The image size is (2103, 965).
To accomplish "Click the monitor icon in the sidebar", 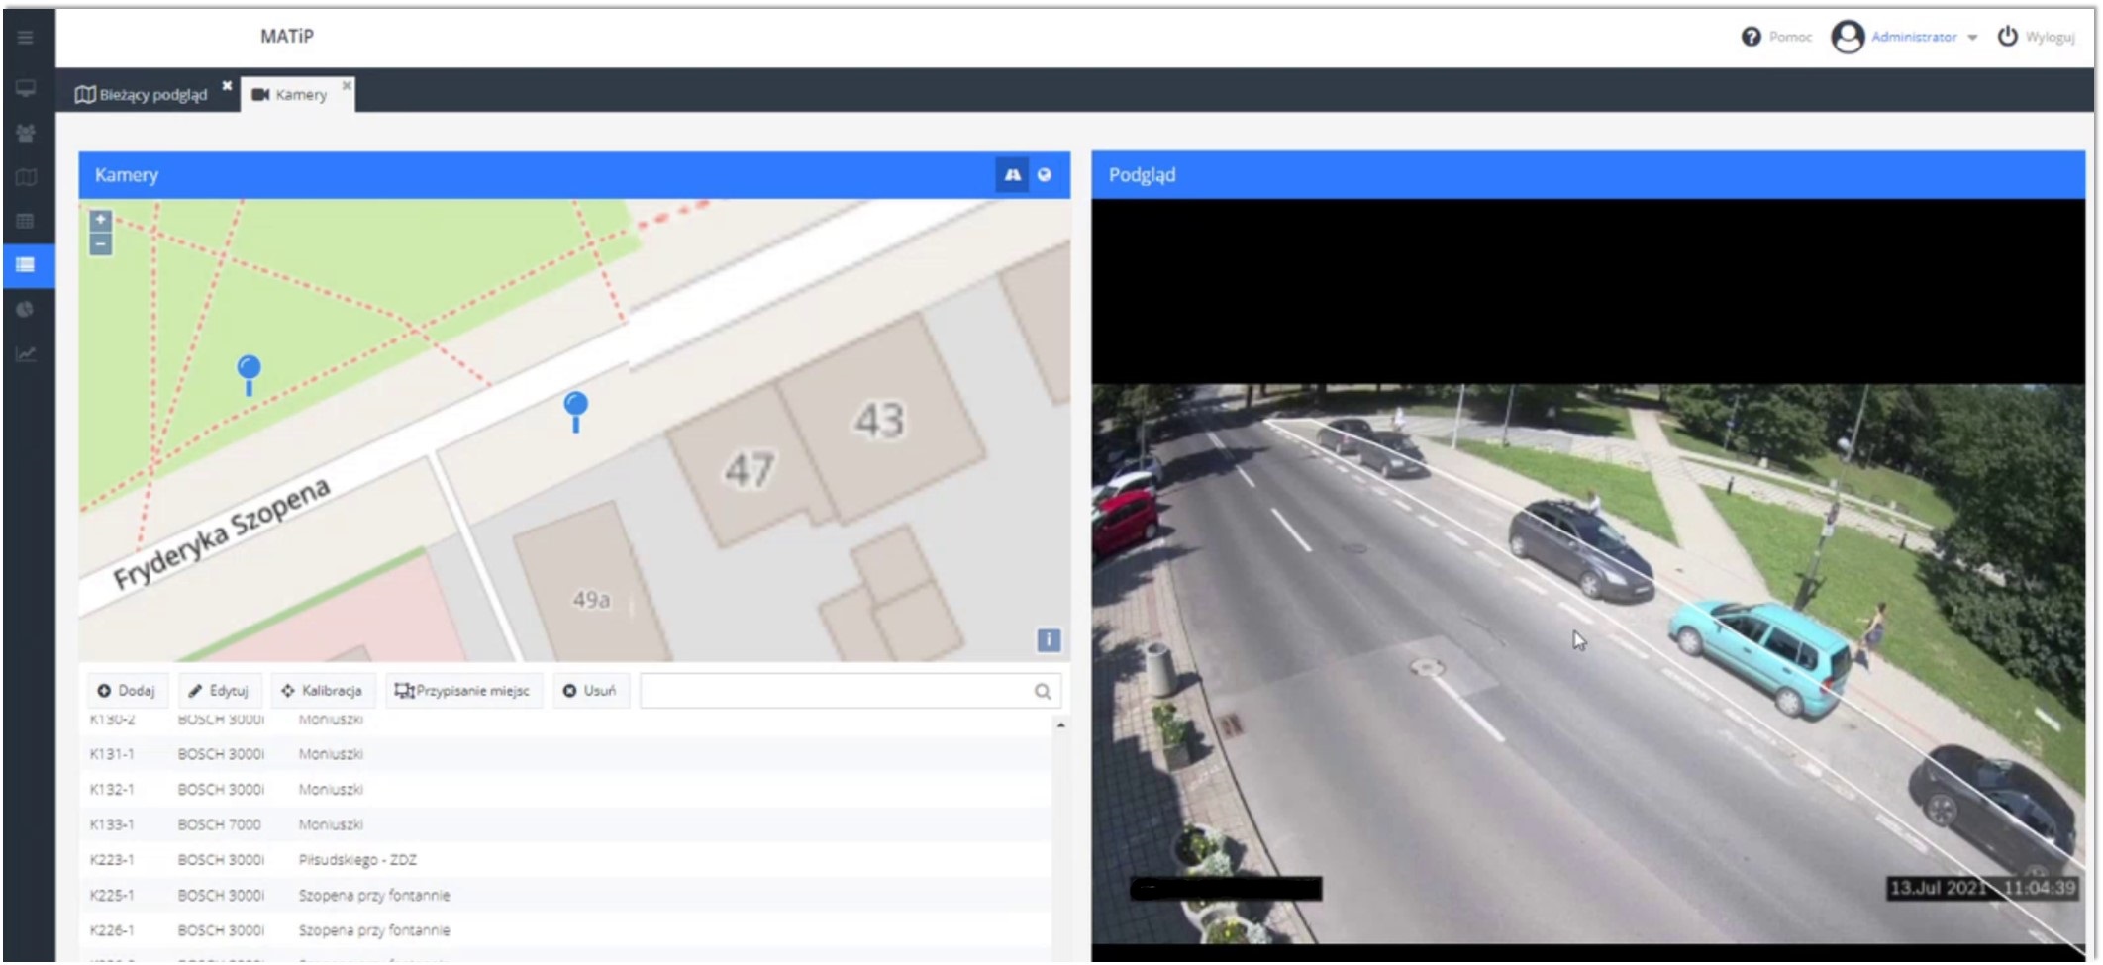I will point(26,89).
